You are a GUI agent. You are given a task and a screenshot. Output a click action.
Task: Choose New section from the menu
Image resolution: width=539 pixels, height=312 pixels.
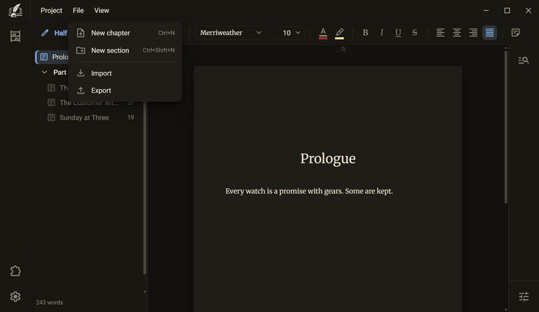[125, 50]
